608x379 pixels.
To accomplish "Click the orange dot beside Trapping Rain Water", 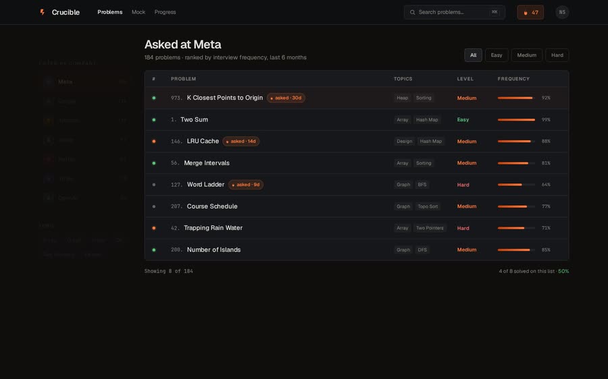I will 154,228.
